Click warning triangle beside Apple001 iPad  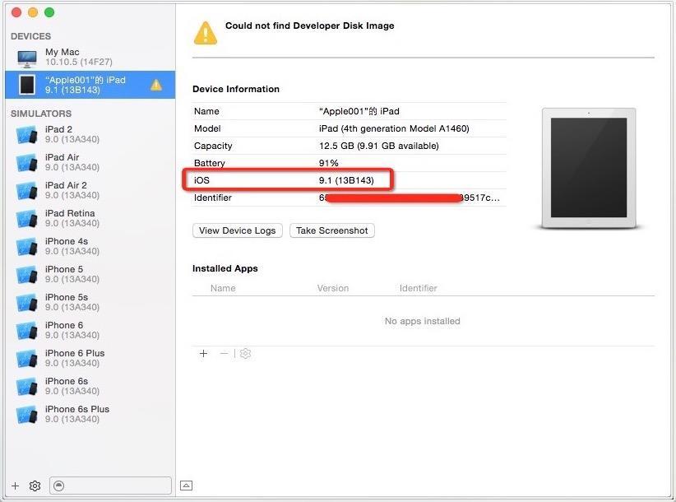156,85
